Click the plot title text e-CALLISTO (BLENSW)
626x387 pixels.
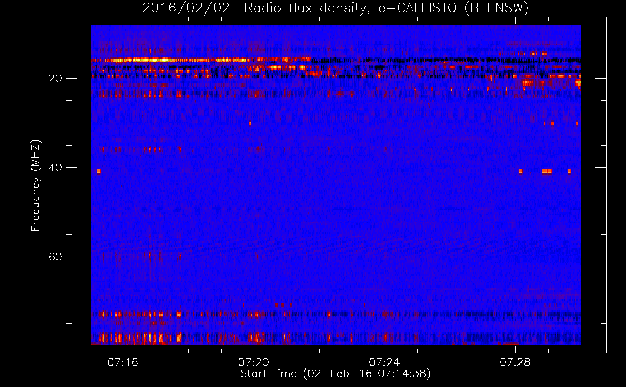coord(453,8)
